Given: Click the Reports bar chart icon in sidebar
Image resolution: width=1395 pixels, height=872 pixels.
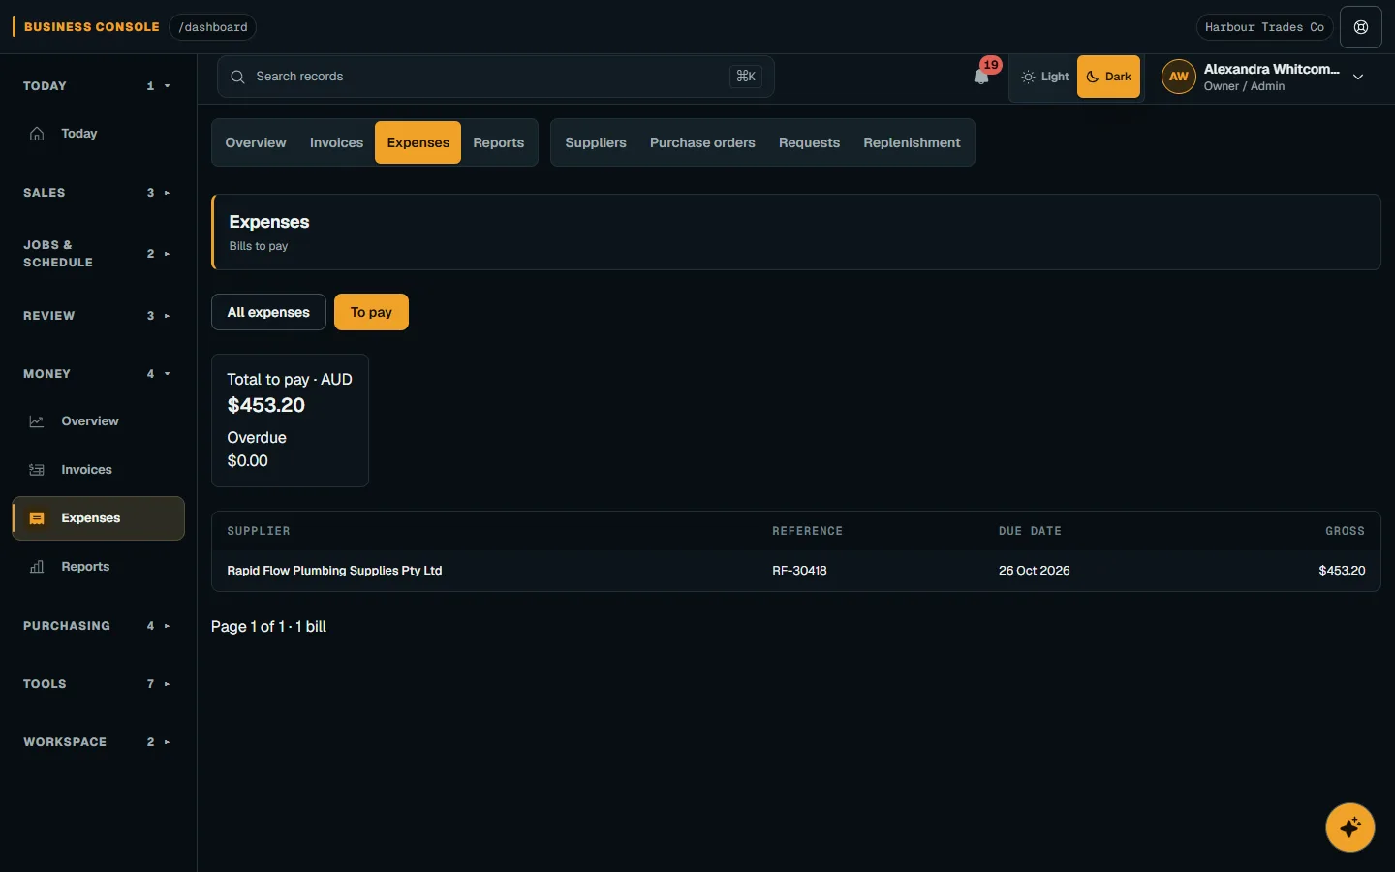Looking at the screenshot, I should pyautogui.click(x=37, y=567).
